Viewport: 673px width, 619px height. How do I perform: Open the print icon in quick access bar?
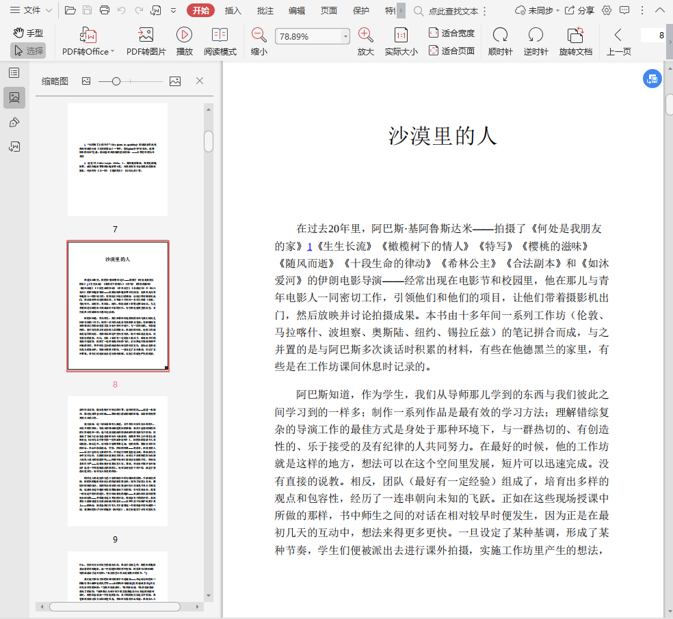tap(105, 10)
